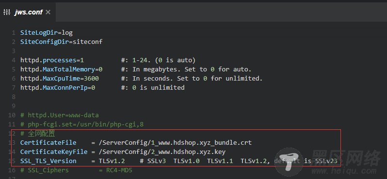Click the 2_www.hdshop.xyz.key path
Image resolution: width=387 pixels, height=179 pixels.
point(162,152)
